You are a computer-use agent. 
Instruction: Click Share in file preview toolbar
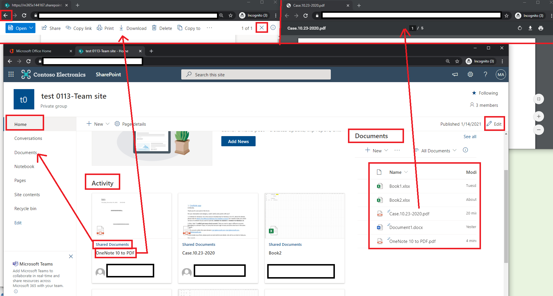51,28
